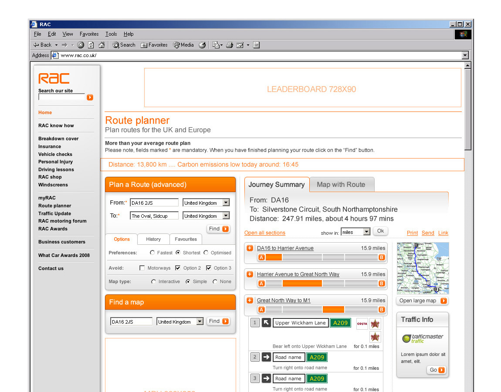Click the page icon in address bar
Image resolution: width=501 pixels, height=392 pixels.
[x=55, y=55]
